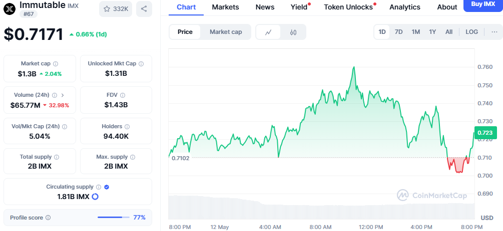Click the Circulating supply info icon
This screenshot has height=231, width=503.
[x=99, y=187]
